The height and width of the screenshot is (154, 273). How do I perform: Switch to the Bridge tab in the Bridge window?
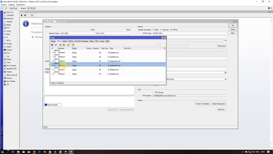coord(53,41)
